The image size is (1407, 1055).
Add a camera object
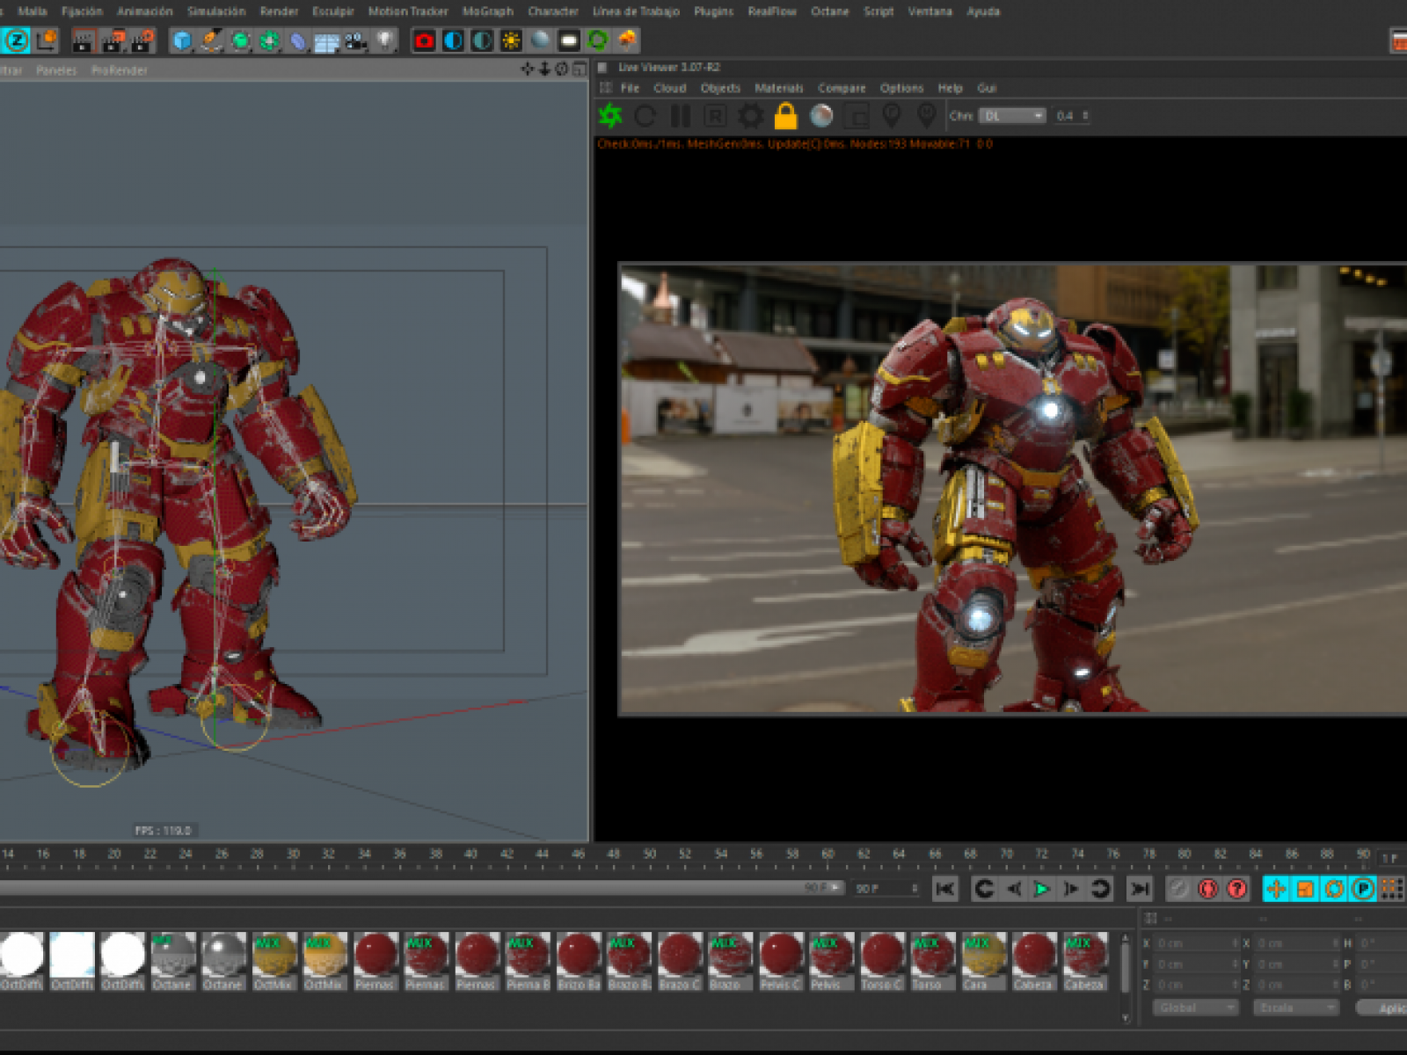coord(356,40)
